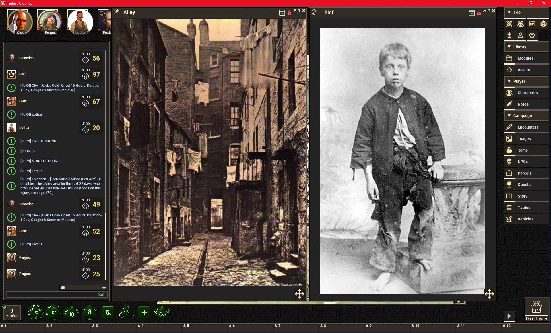This screenshot has height=333, width=551.
Task: Click the green d20 die
Action: 36,312
